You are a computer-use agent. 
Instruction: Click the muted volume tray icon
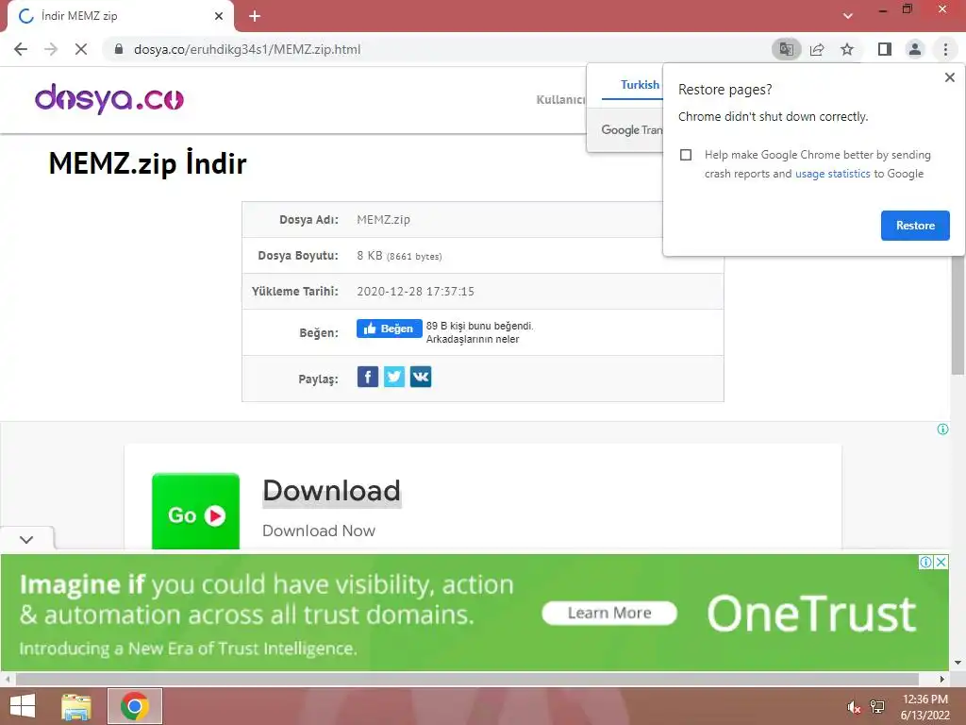click(x=853, y=706)
